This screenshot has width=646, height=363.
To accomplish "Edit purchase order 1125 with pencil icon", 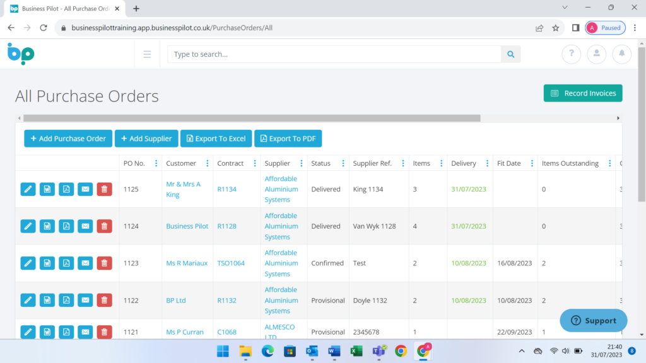I will click(x=28, y=189).
